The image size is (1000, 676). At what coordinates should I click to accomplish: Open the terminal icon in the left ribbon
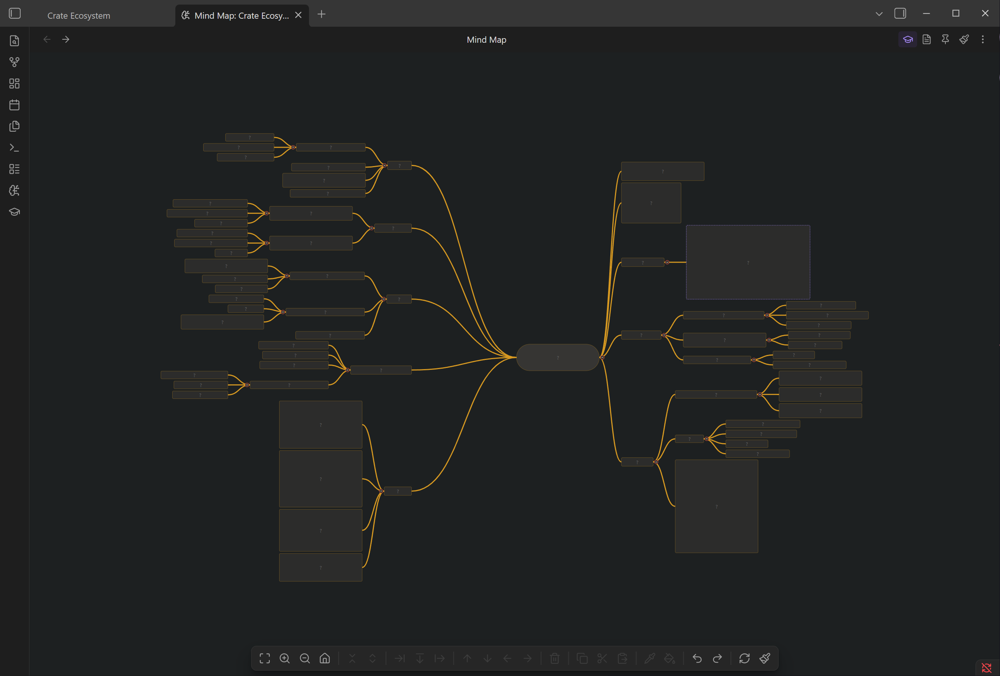(14, 147)
